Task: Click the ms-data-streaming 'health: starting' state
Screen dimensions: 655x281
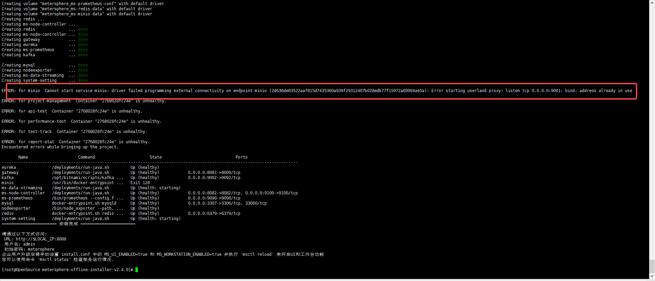Action: [156, 188]
